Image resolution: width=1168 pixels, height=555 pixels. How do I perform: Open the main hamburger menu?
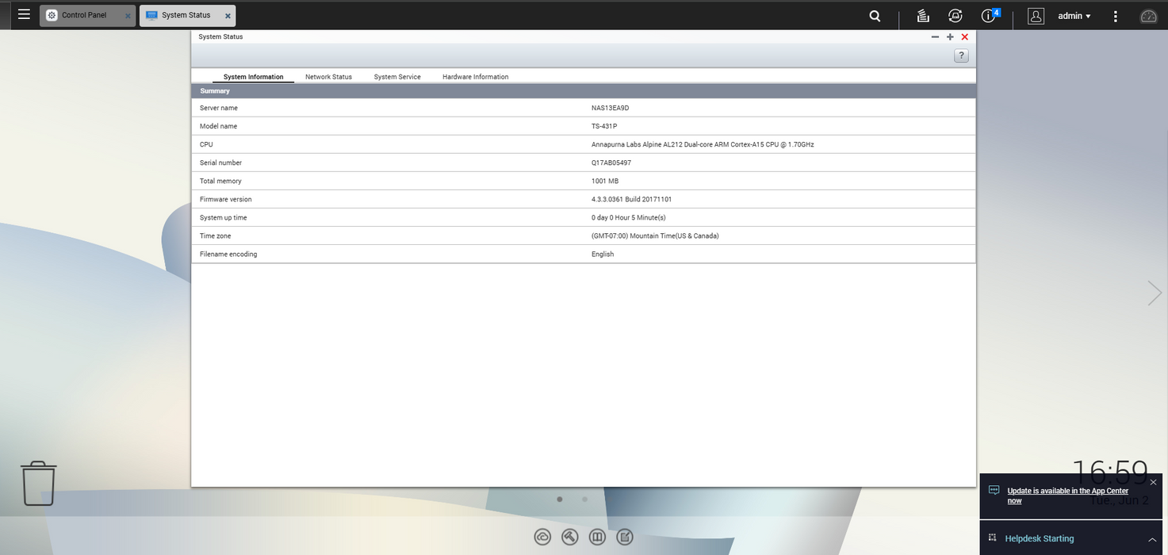pyautogui.click(x=25, y=15)
